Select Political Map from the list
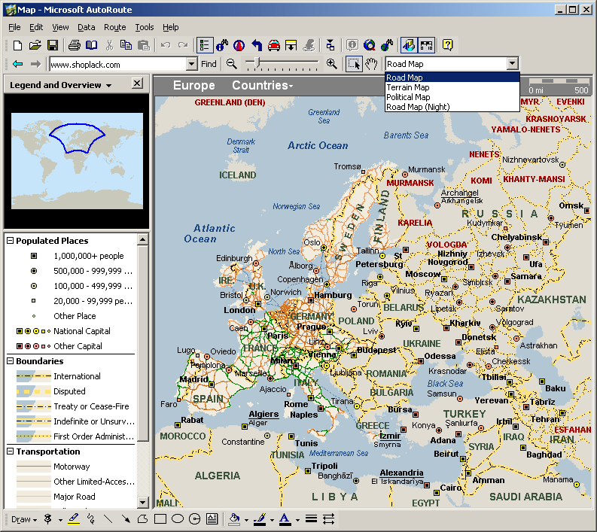 click(x=452, y=97)
